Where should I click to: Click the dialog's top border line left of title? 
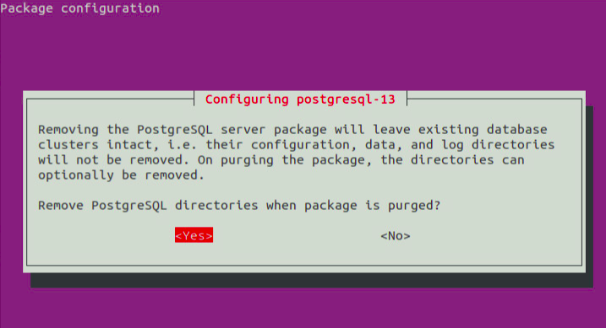[110, 99]
